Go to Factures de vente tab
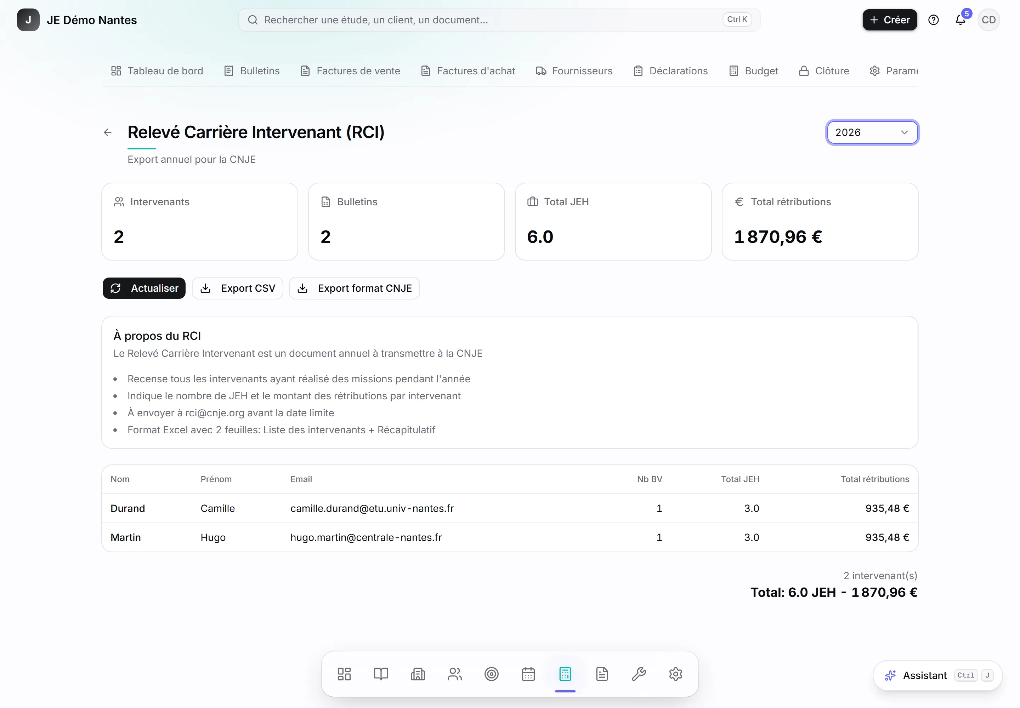Screen dimensions: 1020x708 tap(350, 71)
